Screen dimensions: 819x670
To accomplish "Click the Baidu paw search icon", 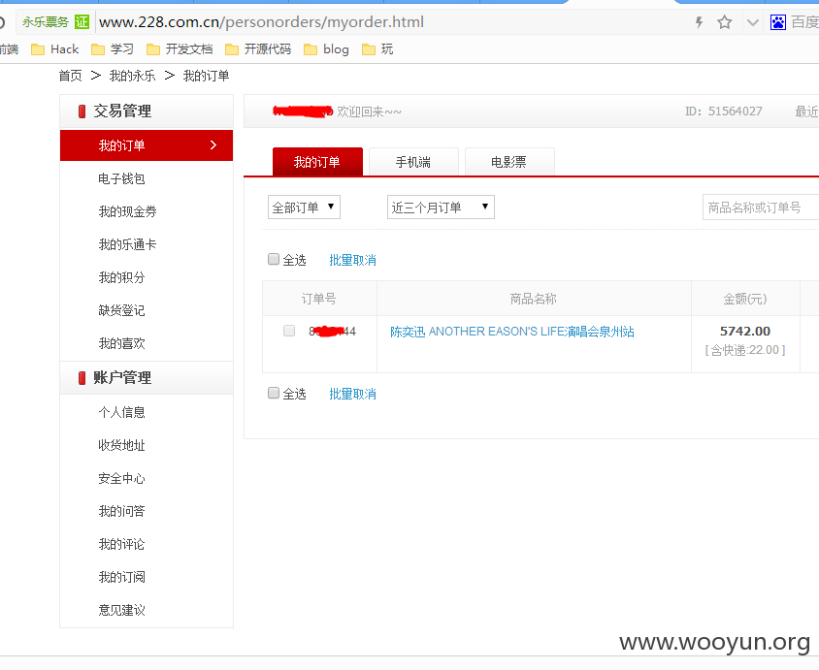I will (777, 22).
